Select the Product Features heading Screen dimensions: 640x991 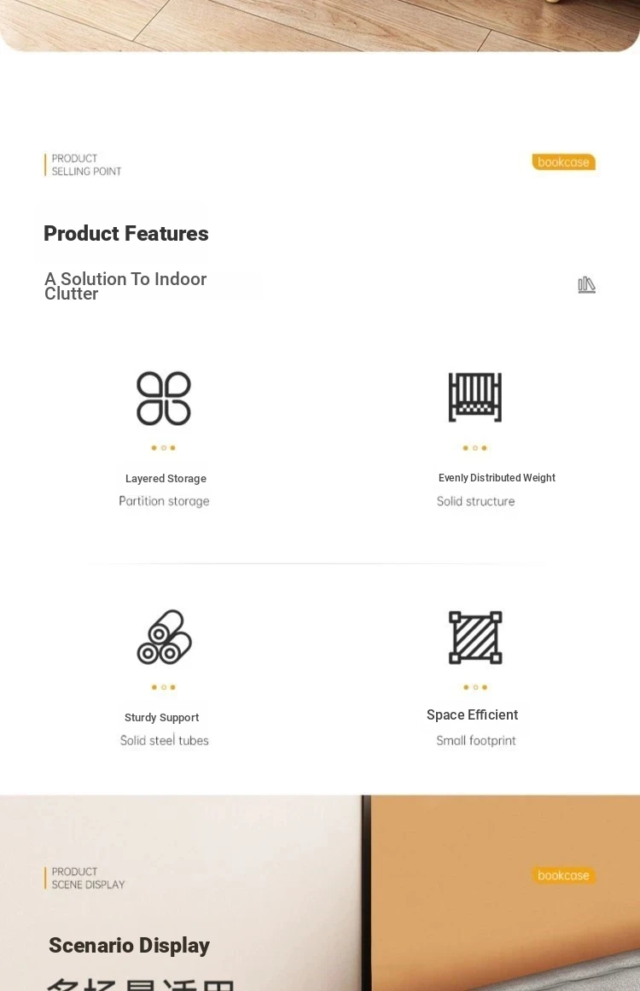(125, 233)
